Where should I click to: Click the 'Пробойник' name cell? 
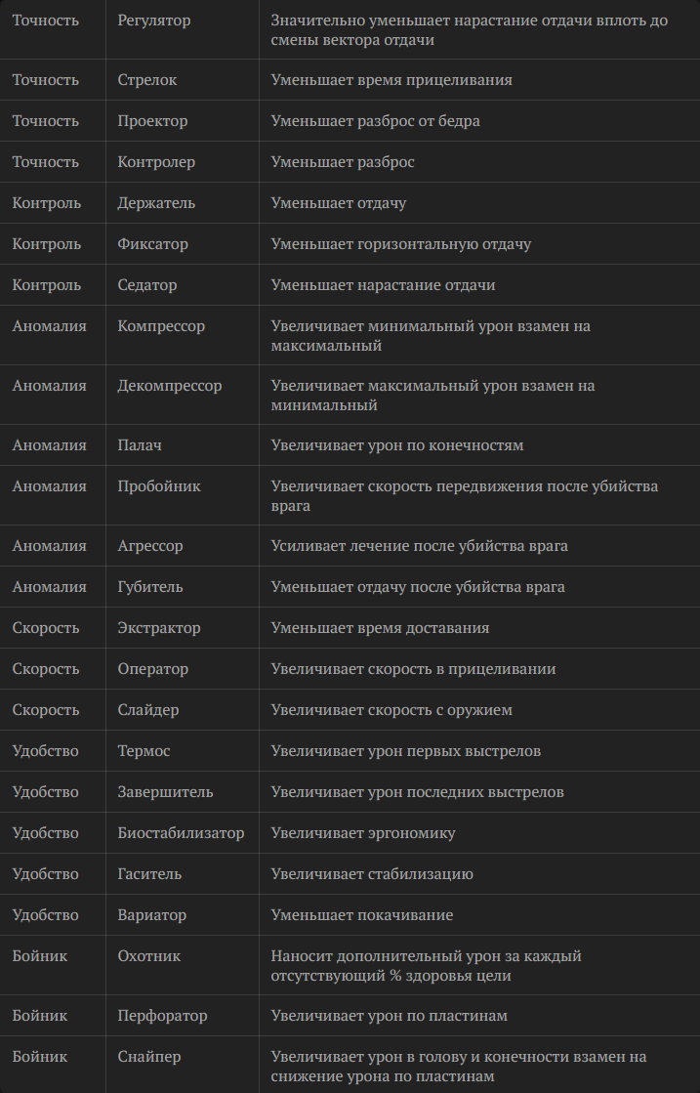click(159, 486)
